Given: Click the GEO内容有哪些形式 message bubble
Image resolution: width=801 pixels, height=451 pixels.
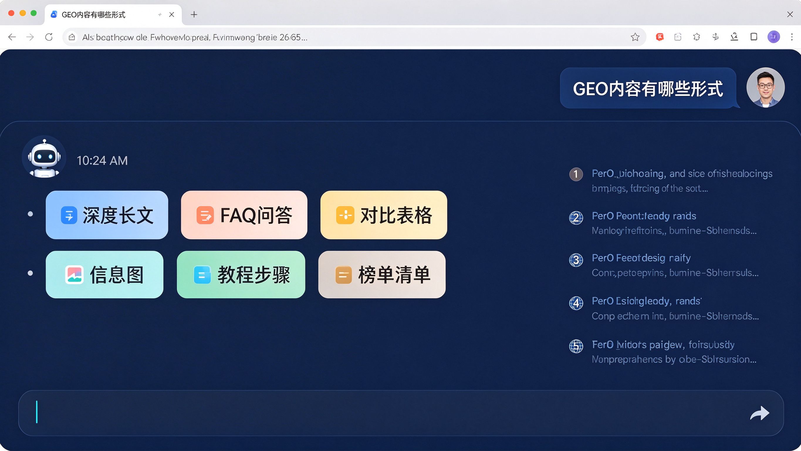Looking at the screenshot, I should [648, 88].
